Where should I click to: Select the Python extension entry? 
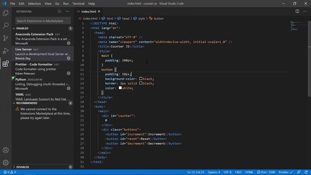click(x=43, y=84)
